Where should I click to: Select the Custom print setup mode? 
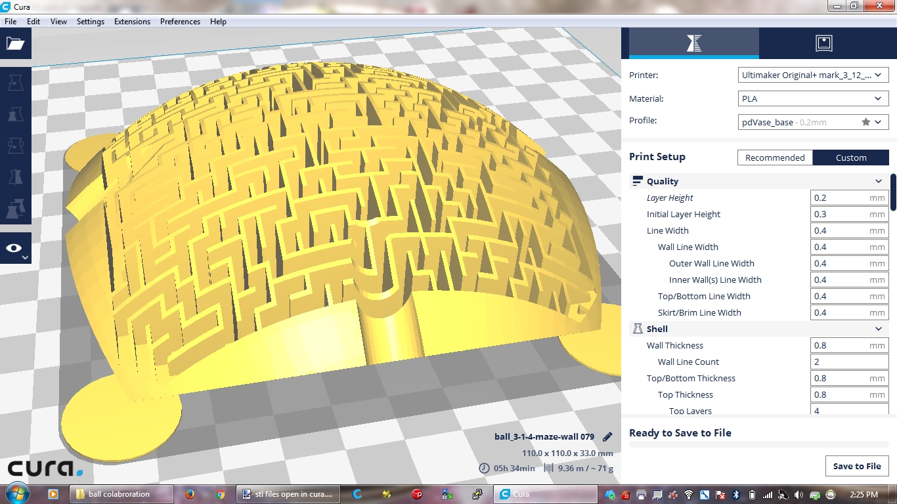coord(850,157)
